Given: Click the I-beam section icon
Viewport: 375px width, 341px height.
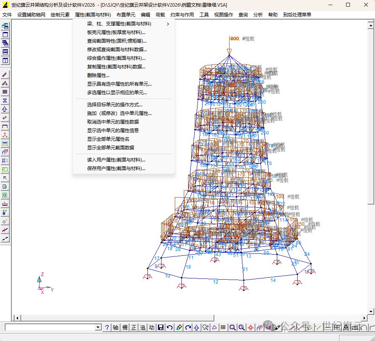Looking at the screenshot, I should click(x=5, y=101).
